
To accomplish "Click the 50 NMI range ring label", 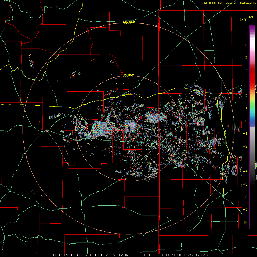I will (128, 75).
